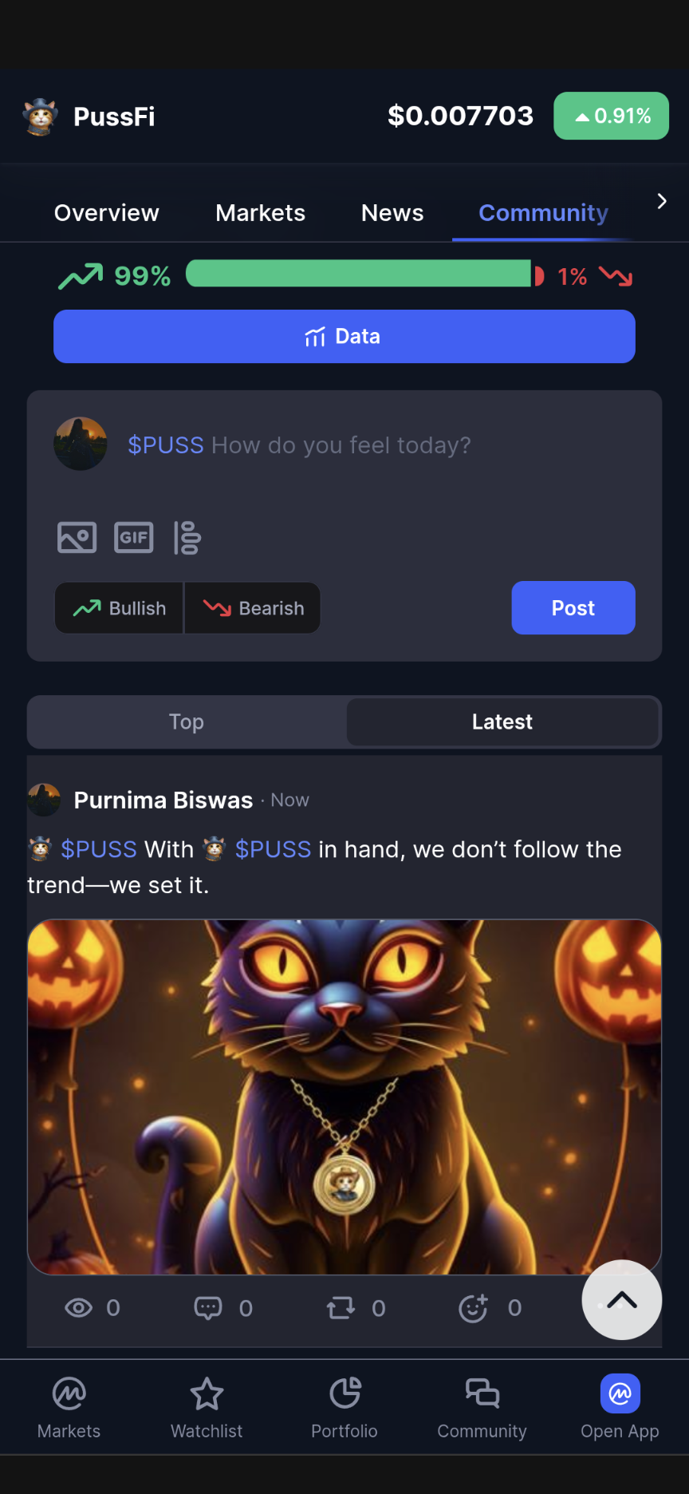Mark your post sentiment as Bullish

point(119,608)
